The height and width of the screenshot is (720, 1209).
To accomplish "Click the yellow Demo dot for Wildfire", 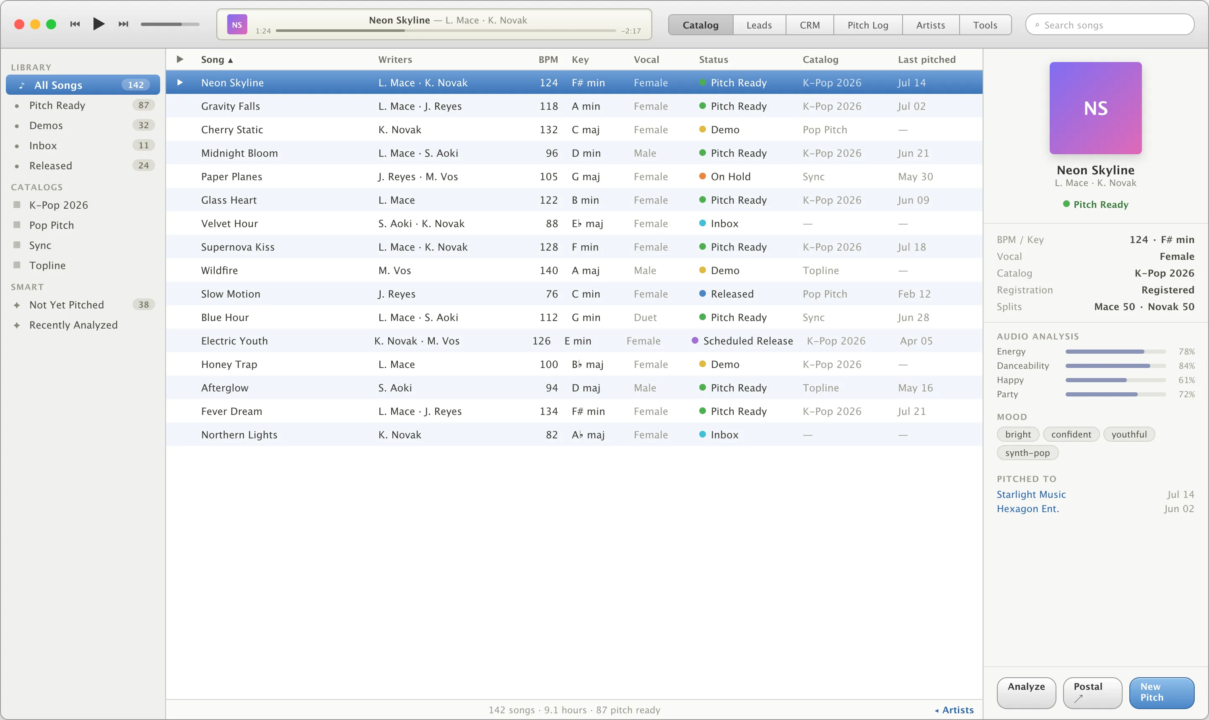I will click(x=702, y=270).
